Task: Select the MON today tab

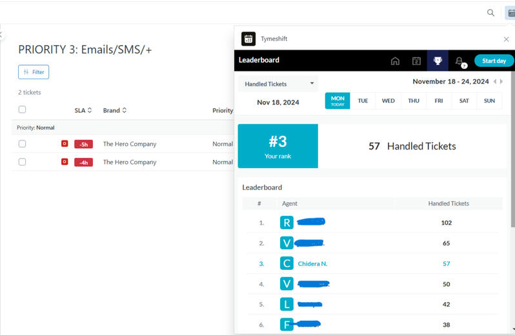Action: click(x=338, y=100)
